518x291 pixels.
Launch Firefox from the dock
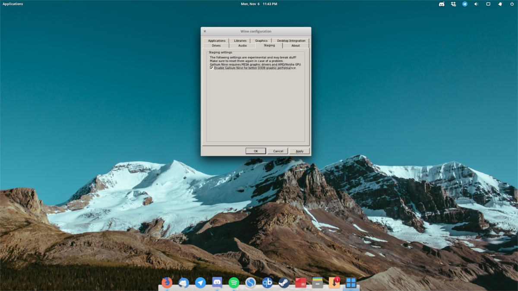(x=167, y=282)
